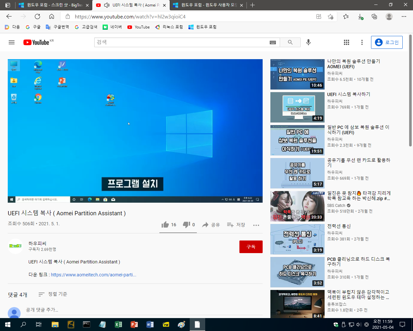Close the UEFI 시스템 복사 tab
413x331 pixels.
[164, 5]
